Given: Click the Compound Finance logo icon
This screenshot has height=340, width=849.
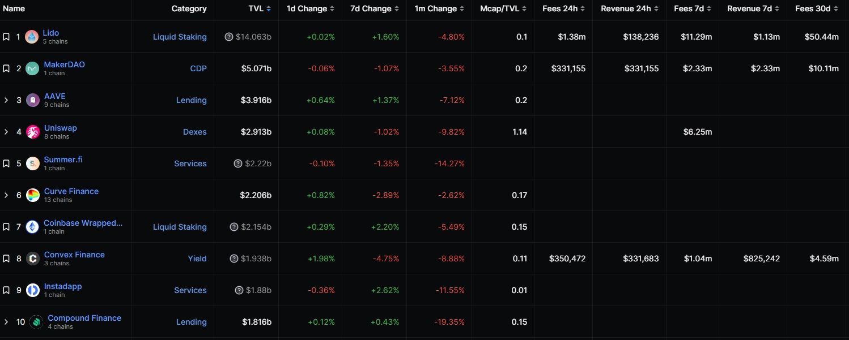Looking at the screenshot, I should point(36,322).
